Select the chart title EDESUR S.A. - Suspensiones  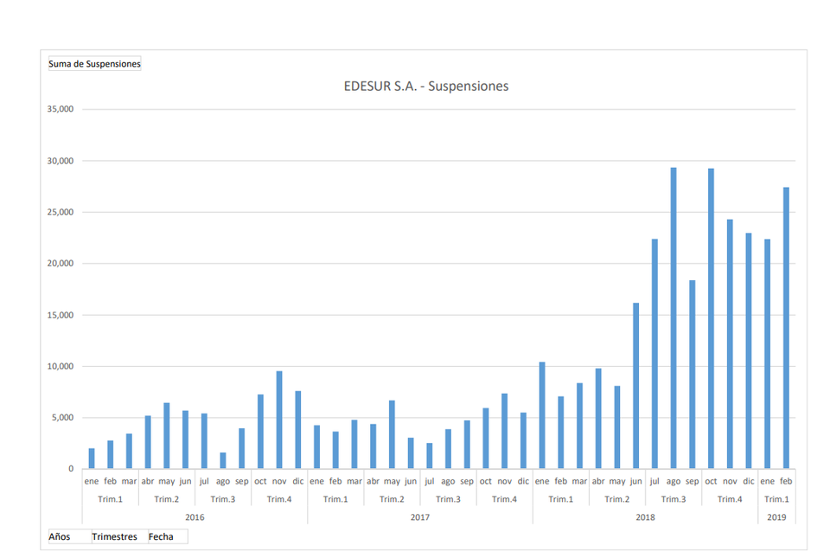tap(426, 86)
